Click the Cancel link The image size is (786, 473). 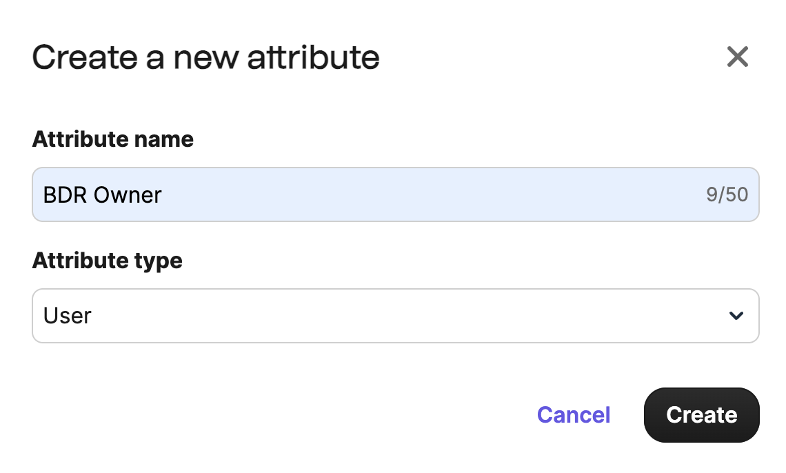click(x=574, y=414)
